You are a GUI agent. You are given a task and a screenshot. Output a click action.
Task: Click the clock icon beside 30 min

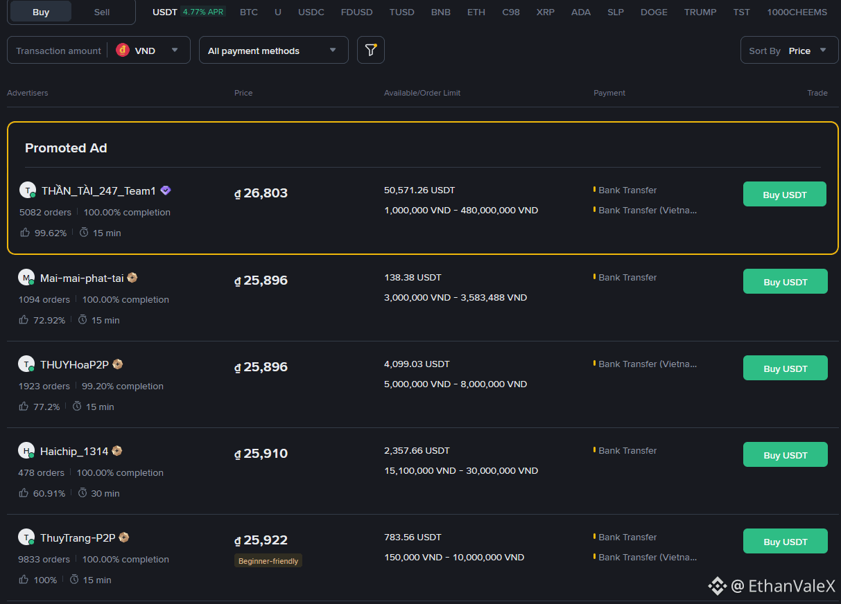click(x=83, y=493)
